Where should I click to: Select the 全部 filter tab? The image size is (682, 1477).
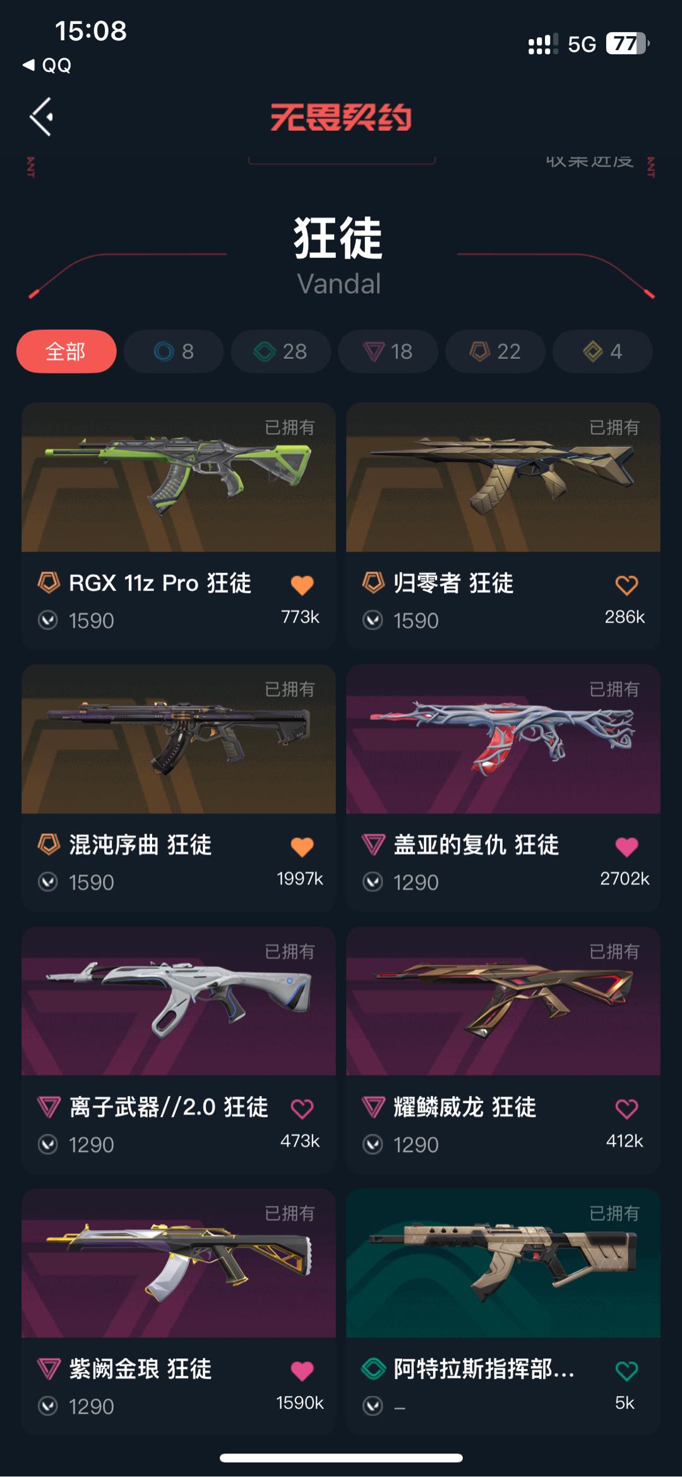point(66,351)
